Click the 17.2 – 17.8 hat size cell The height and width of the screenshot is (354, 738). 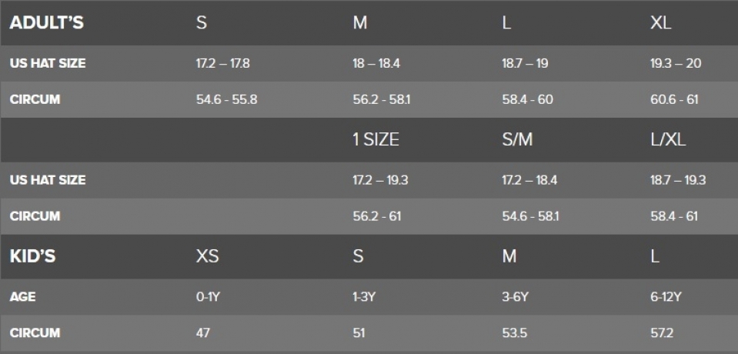pos(222,63)
